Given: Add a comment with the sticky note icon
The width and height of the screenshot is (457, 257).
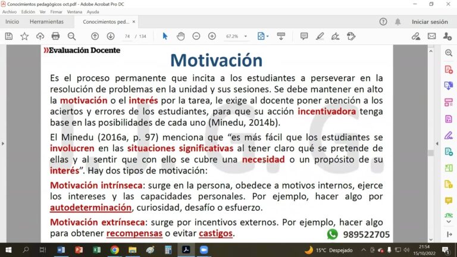Looking at the screenshot, I should (304, 36).
